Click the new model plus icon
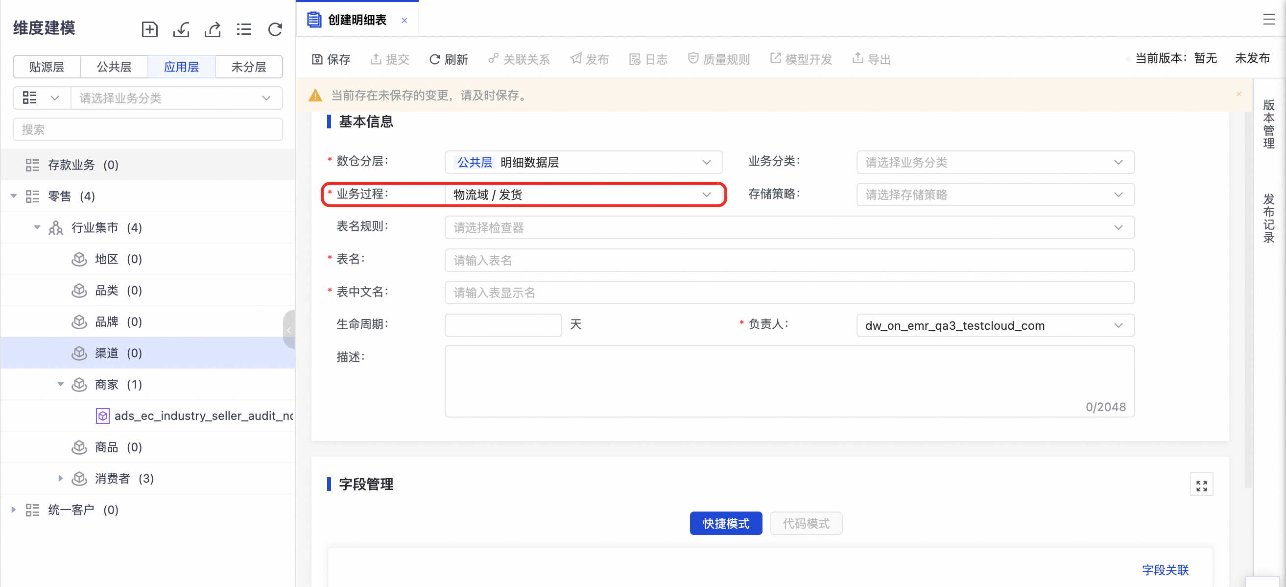The width and height of the screenshot is (1286, 587). [x=149, y=29]
